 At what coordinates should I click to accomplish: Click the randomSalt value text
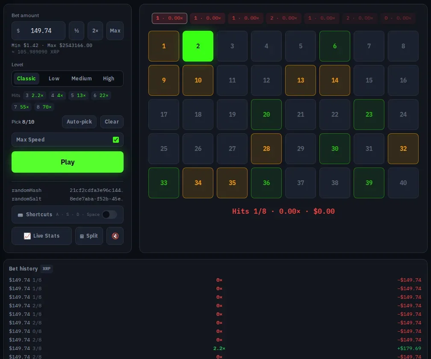point(96,199)
